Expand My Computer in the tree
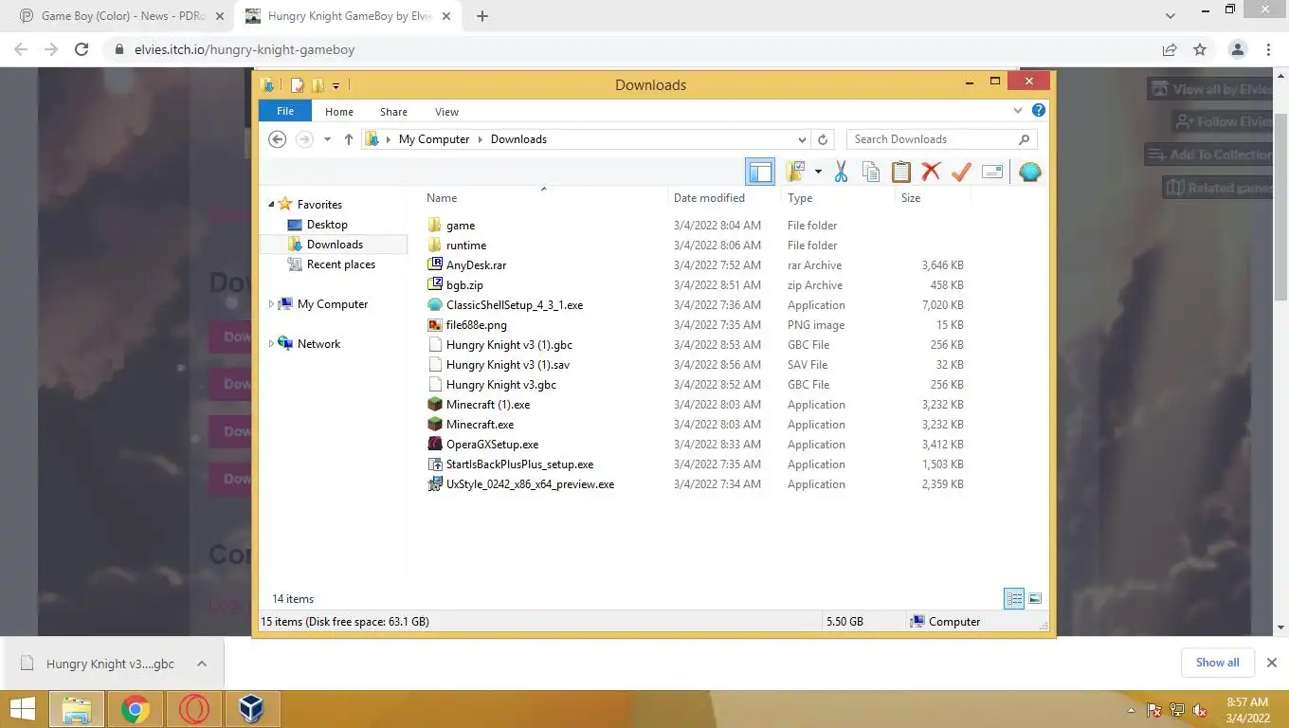Image resolution: width=1289 pixels, height=728 pixels. pyautogui.click(x=271, y=304)
